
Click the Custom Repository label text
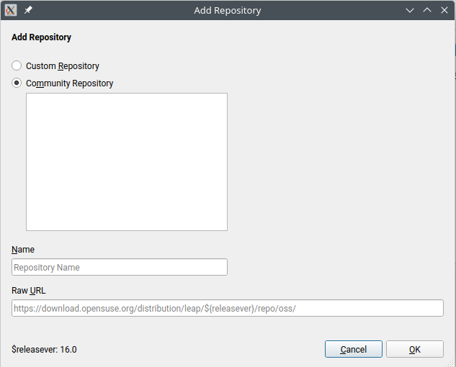[63, 66]
